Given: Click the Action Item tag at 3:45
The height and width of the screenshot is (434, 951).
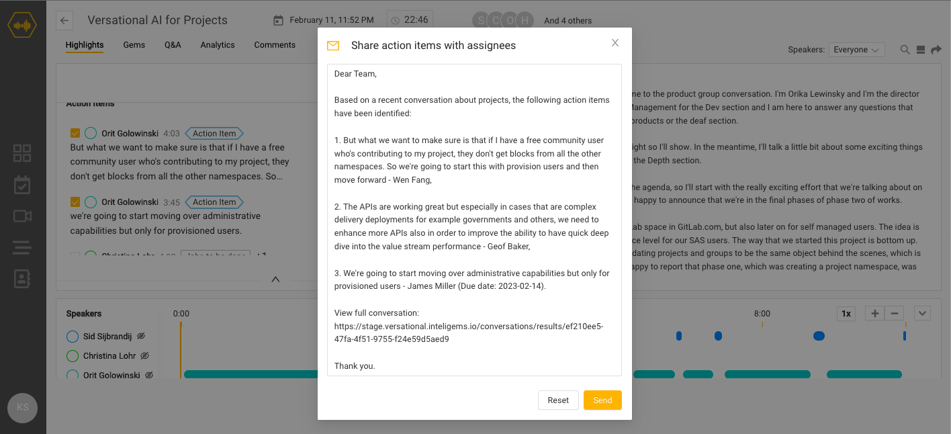Looking at the screenshot, I should coord(214,202).
